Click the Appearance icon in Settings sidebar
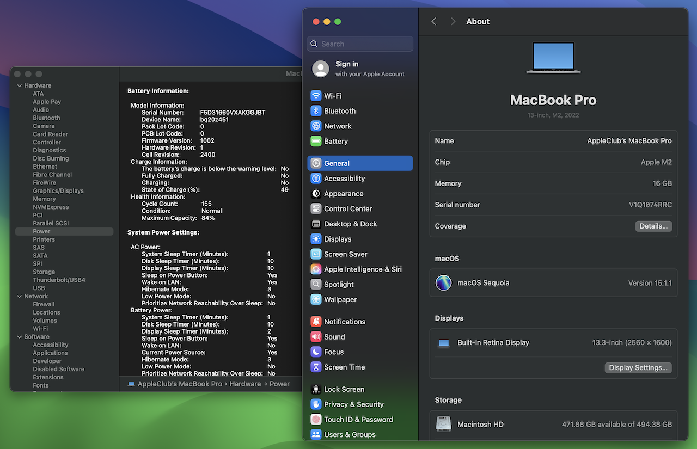 [316, 194]
